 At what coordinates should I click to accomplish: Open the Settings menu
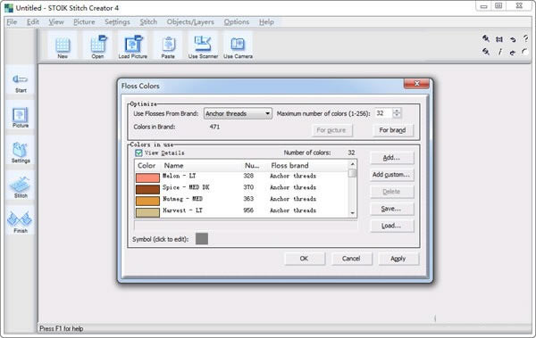(x=117, y=22)
